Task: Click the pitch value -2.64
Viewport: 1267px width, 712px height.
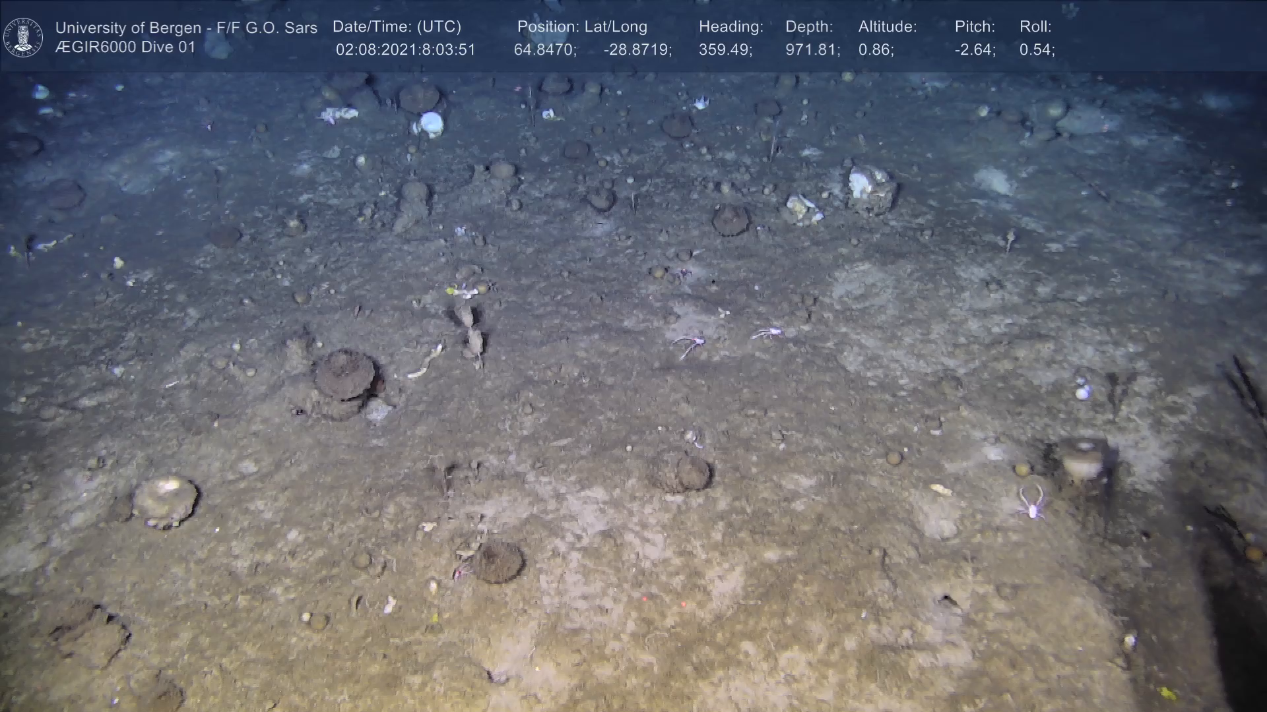Action: tap(975, 50)
